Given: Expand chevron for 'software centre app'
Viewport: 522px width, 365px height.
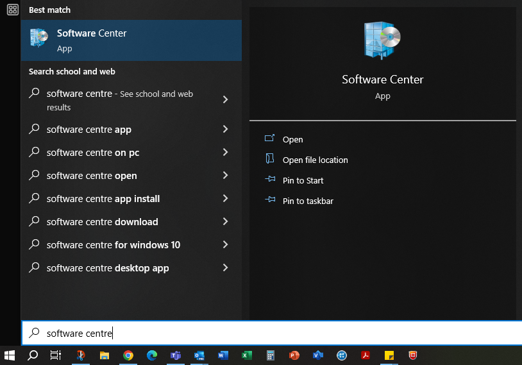Looking at the screenshot, I should coord(225,129).
